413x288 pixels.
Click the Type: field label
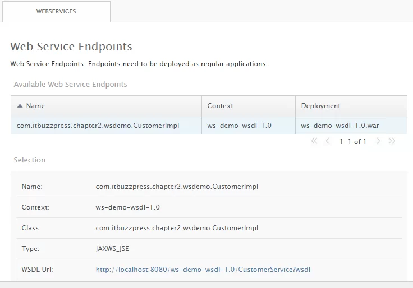point(30,249)
